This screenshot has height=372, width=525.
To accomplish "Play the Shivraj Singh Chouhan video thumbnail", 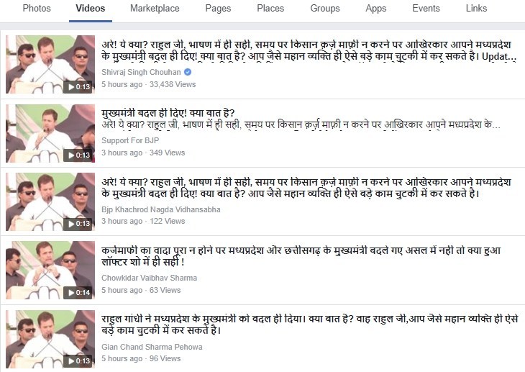I will pos(50,64).
